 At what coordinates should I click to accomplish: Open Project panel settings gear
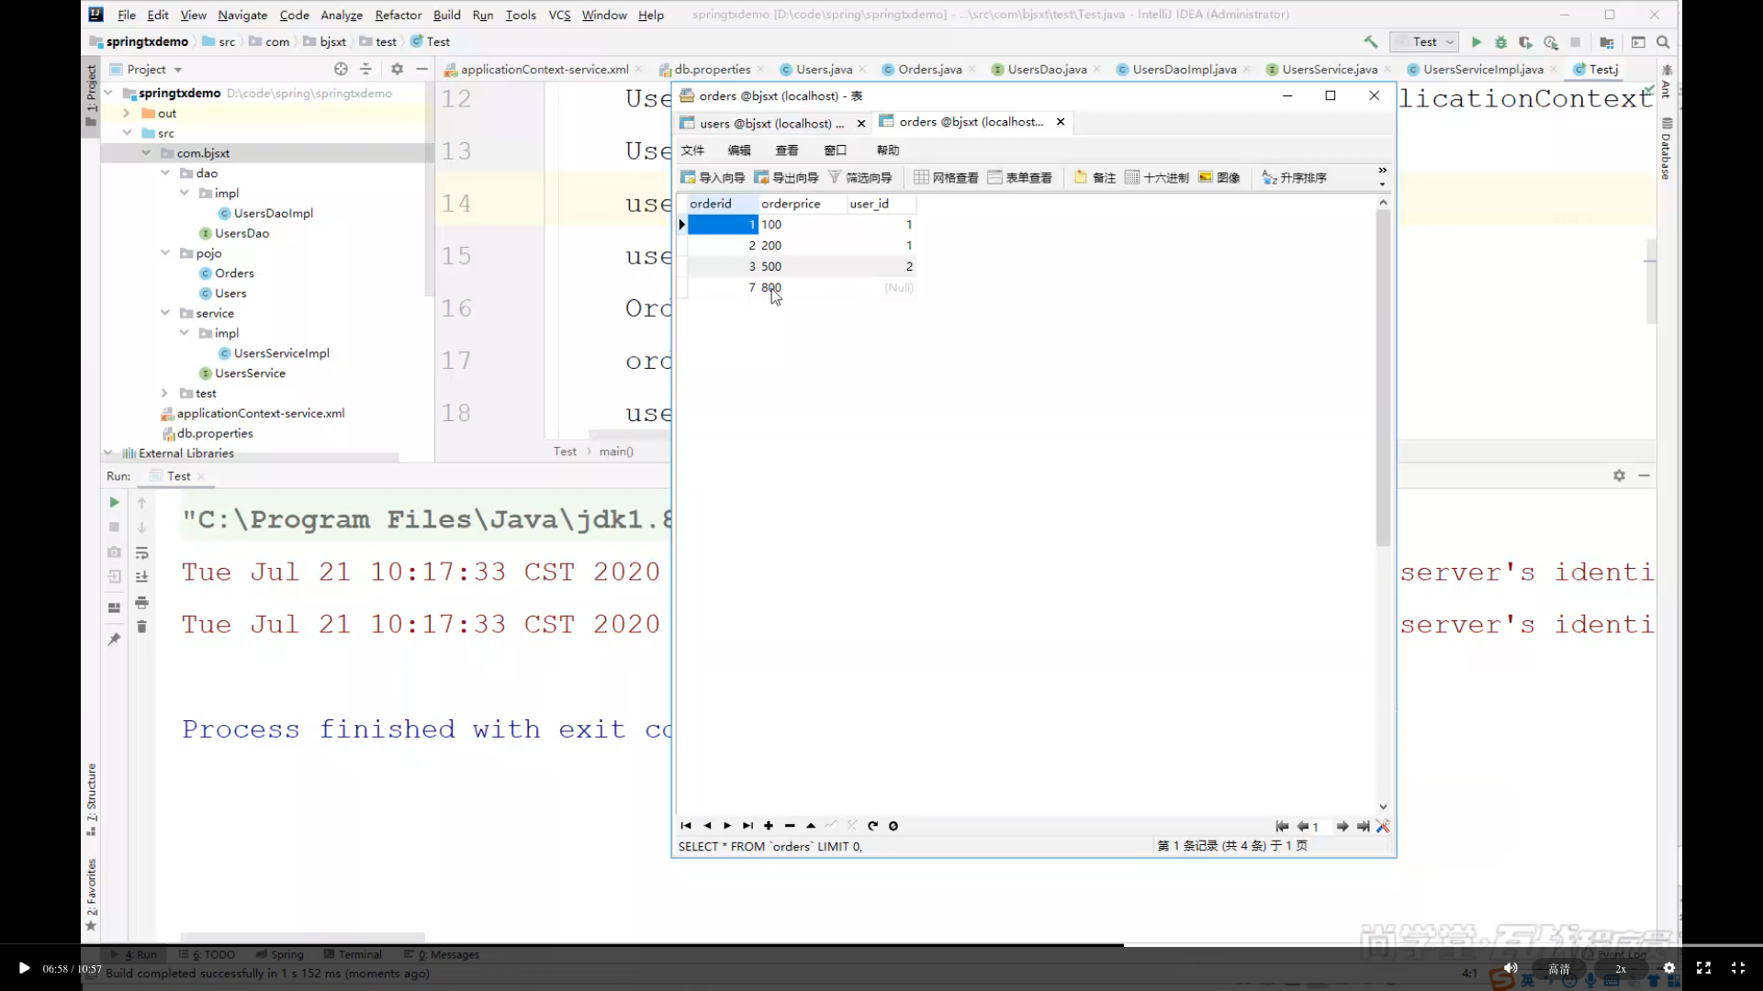coord(397,69)
